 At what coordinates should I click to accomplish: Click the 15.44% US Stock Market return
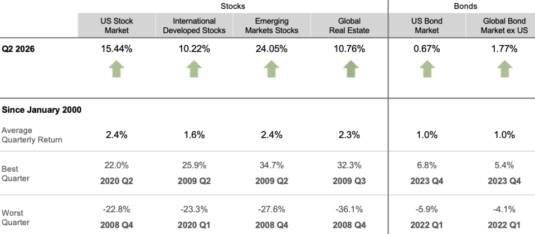tap(116, 49)
